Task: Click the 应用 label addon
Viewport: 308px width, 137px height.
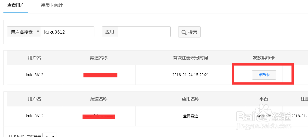Action: coord(110,32)
